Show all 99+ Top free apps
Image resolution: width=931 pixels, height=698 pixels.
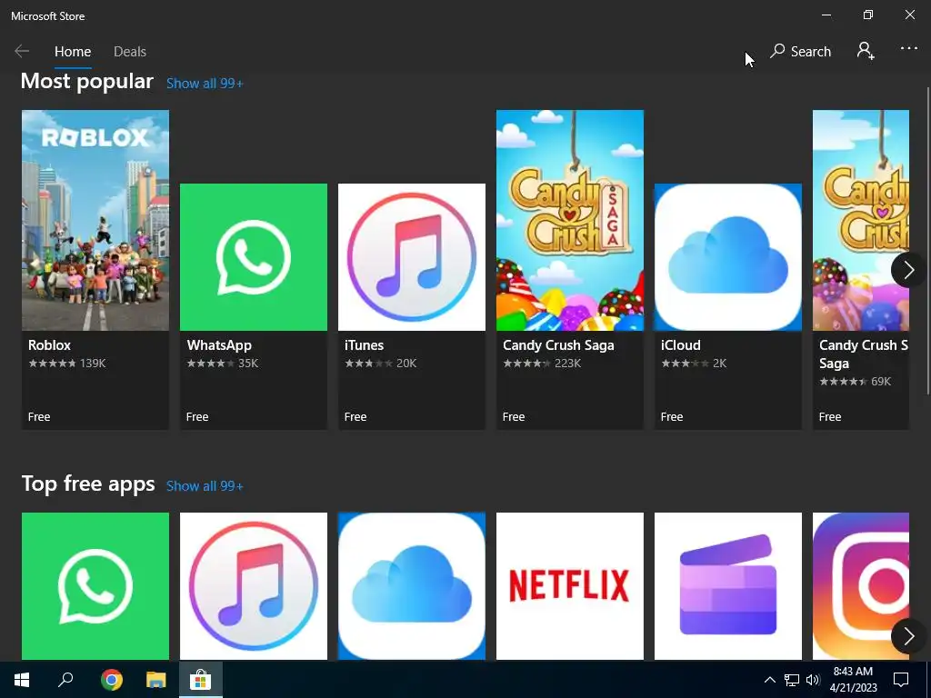(205, 486)
